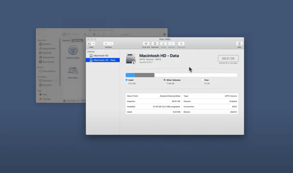The width and height of the screenshot is (293, 173).
Task: Run First Aid in Disk Utility
Action: pos(146,44)
